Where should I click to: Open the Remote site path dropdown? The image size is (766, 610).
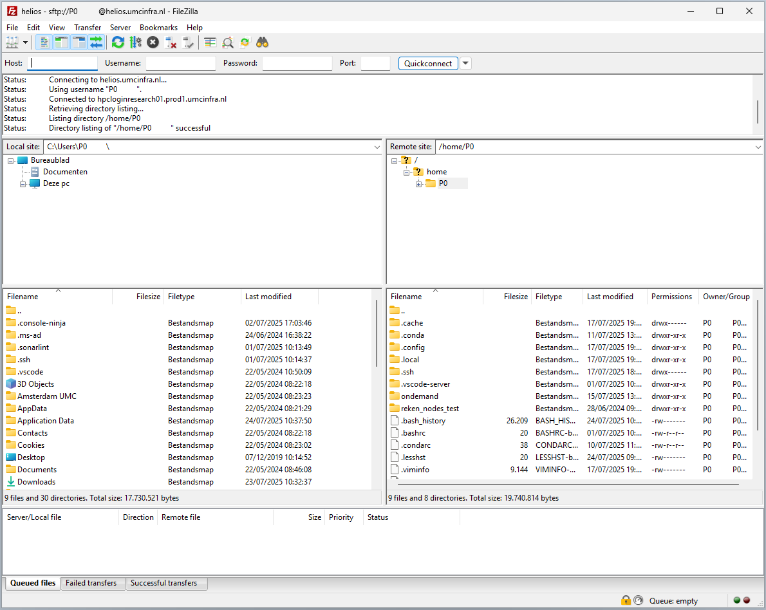point(758,147)
